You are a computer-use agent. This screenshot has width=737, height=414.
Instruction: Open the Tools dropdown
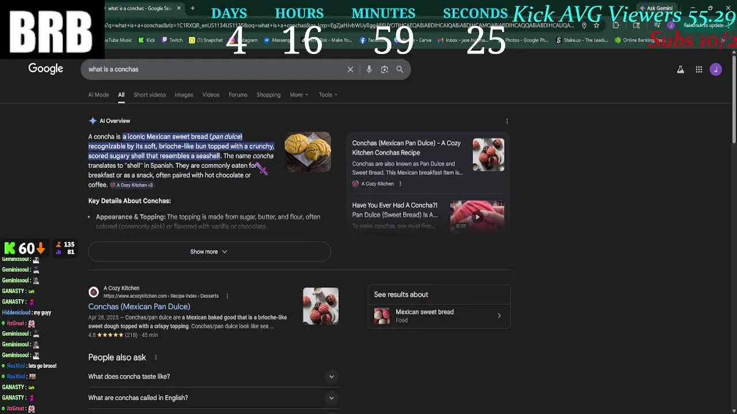328,95
